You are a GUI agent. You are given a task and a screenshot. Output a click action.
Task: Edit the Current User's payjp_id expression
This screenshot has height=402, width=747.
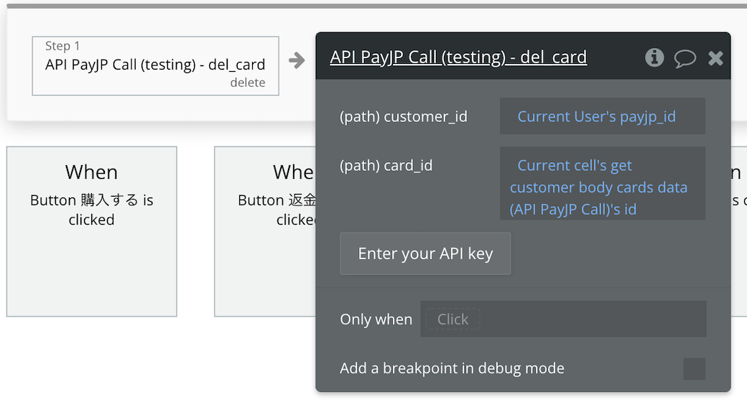pyautogui.click(x=602, y=116)
